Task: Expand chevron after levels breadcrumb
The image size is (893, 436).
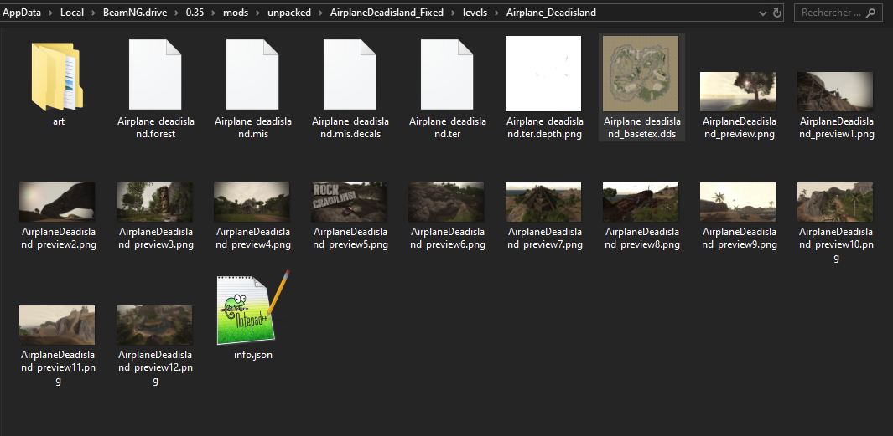Action: pos(496,13)
